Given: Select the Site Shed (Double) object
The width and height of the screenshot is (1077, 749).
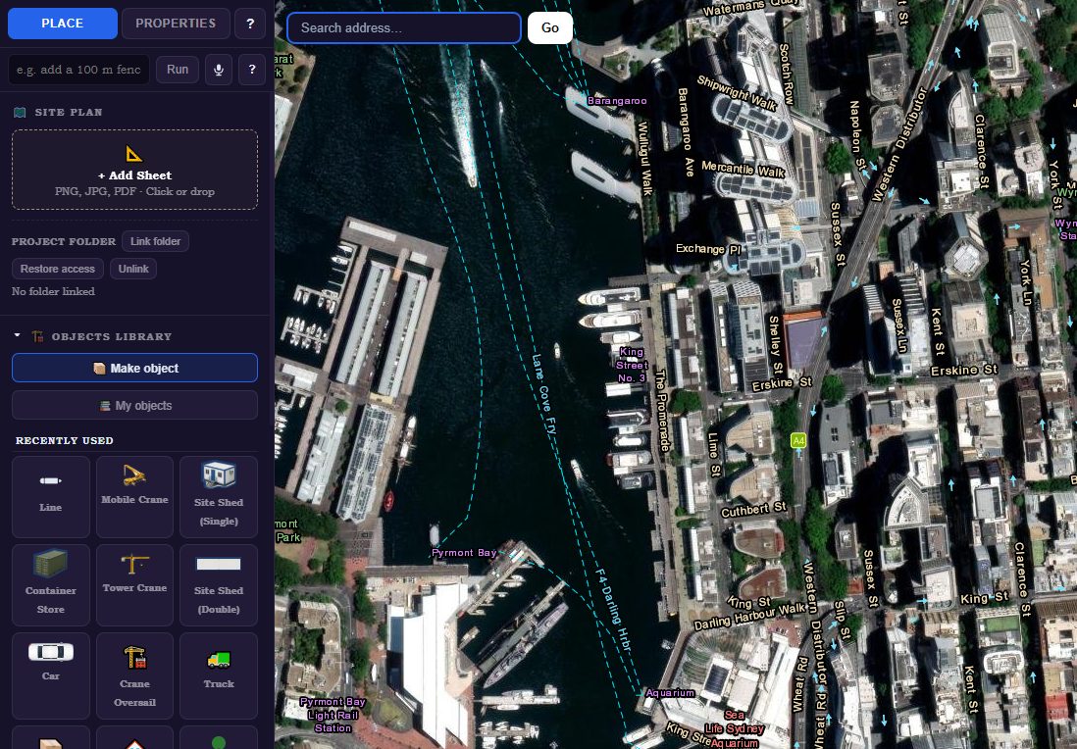Looking at the screenshot, I should pyautogui.click(x=219, y=585).
